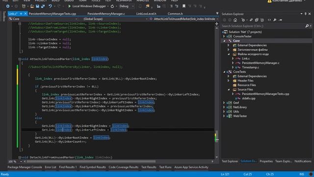The width and height of the screenshot is (314, 177).
Task: Collapse the AttachLinkToUnusedMarker function outline
Action: coord(20,59)
